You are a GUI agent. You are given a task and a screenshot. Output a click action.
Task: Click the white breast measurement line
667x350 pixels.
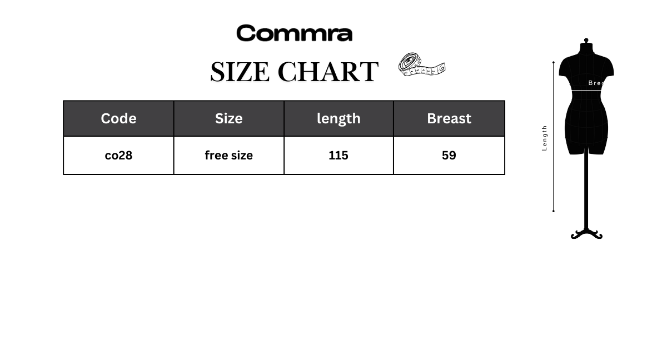point(586,89)
